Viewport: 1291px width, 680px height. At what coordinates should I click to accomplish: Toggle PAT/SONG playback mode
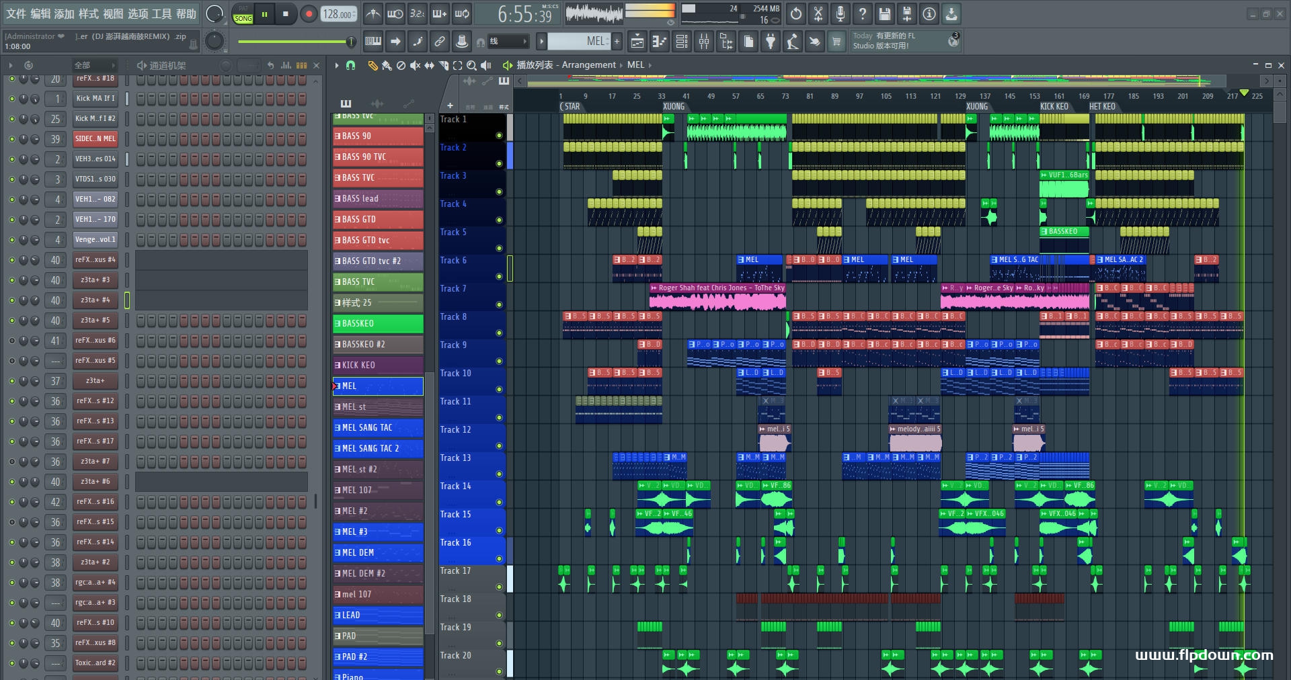coord(243,14)
